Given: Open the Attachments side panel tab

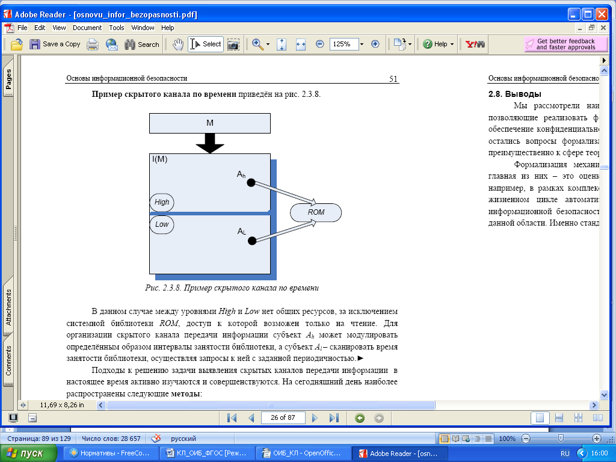Looking at the screenshot, I should (8, 307).
